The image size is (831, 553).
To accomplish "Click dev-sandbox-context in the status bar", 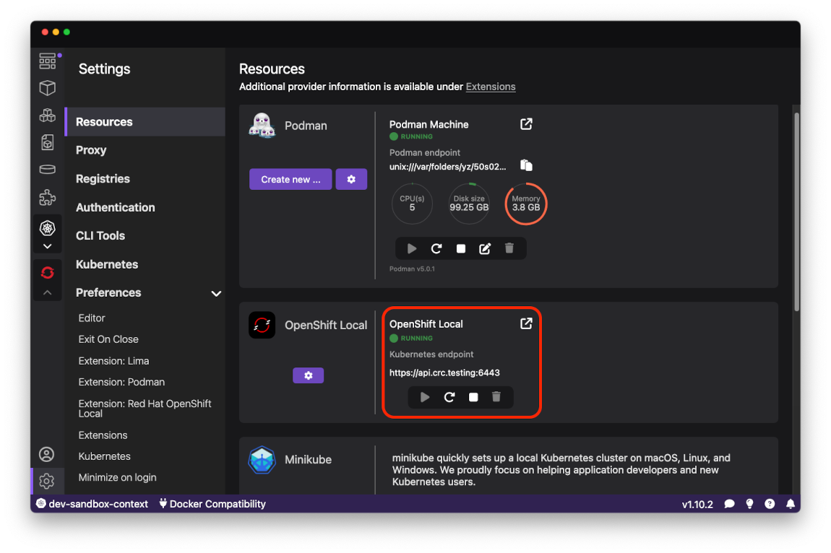I will click(x=92, y=504).
